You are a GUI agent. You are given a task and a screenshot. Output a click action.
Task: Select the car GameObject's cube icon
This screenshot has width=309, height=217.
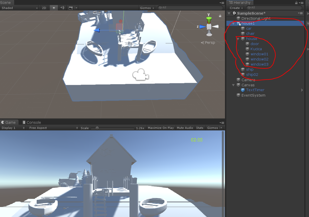coord(243,28)
